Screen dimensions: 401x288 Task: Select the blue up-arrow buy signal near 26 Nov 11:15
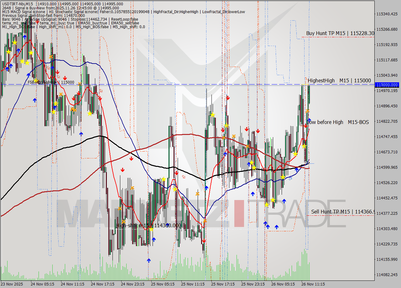click(x=309, y=120)
